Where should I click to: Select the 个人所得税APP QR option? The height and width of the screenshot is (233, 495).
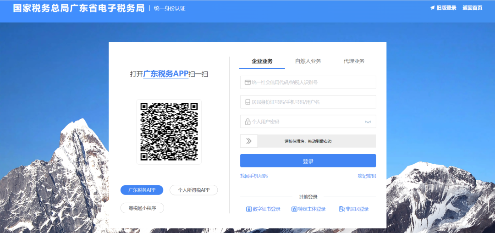(x=194, y=190)
